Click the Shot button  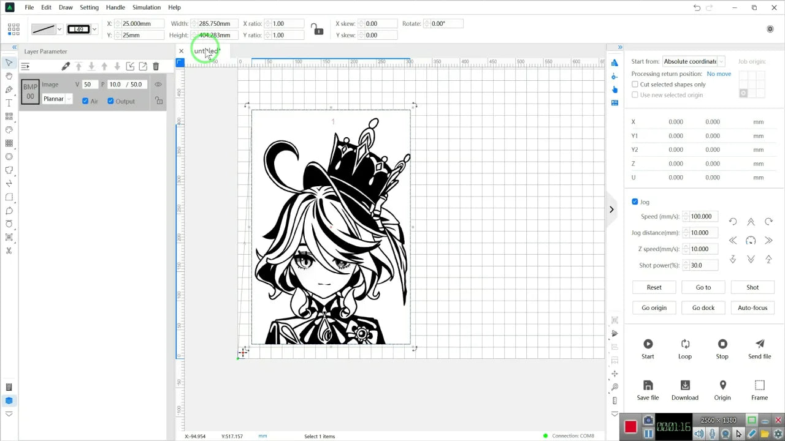[752, 287]
